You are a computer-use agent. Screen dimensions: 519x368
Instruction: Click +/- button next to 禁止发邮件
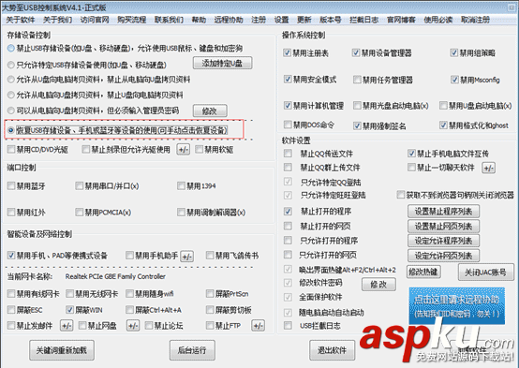[67, 326]
